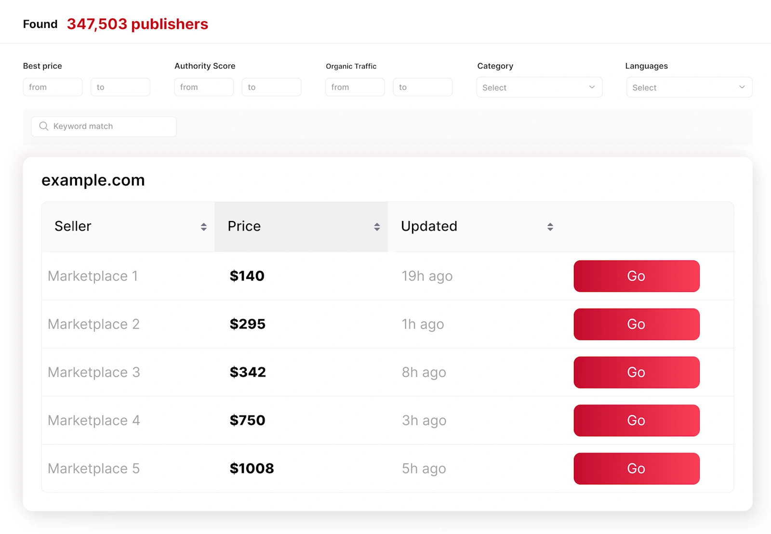Viewport: 771px width, 534px height.
Task: Click Go on the $1008 Marketplace 5 row
Action: pos(636,469)
